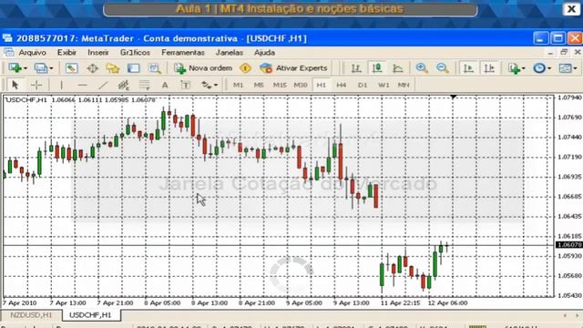583x328 pixels.
Task: Select the Fibonacci retracement tool
Action: [x=144, y=85]
